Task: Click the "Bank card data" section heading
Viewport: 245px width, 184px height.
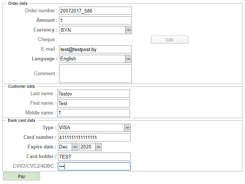Action: coord(22,121)
